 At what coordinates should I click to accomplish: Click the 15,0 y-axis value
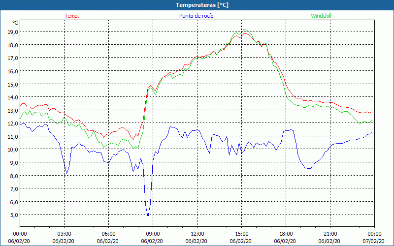click(x=13, y=84)
